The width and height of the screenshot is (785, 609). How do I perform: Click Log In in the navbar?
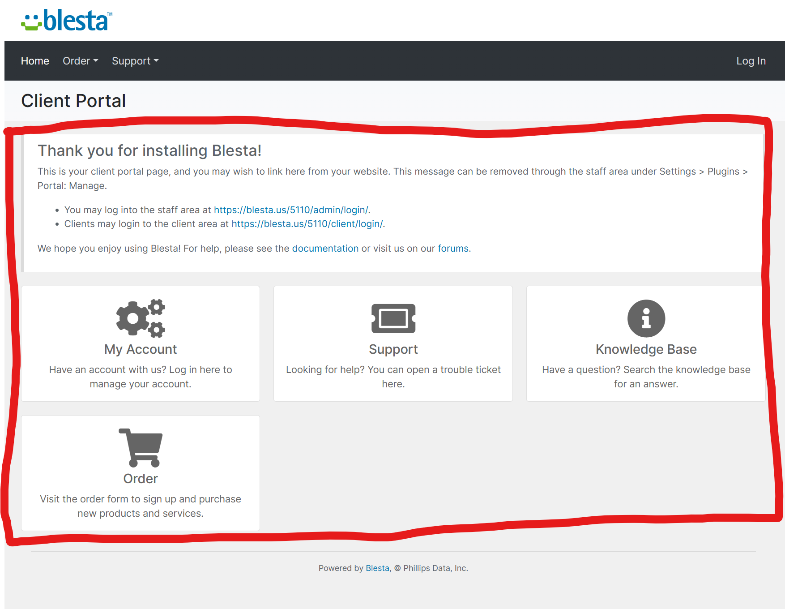[x=751, y=61]
